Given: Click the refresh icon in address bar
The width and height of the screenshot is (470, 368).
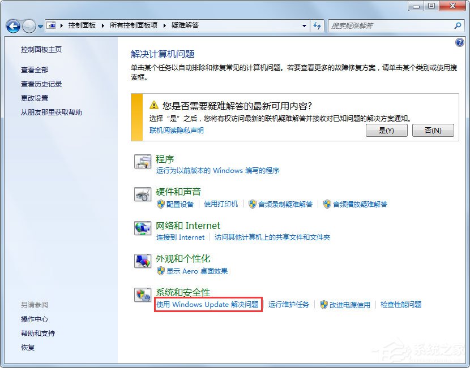Looking at the screenshot, I should pos(317,25).
